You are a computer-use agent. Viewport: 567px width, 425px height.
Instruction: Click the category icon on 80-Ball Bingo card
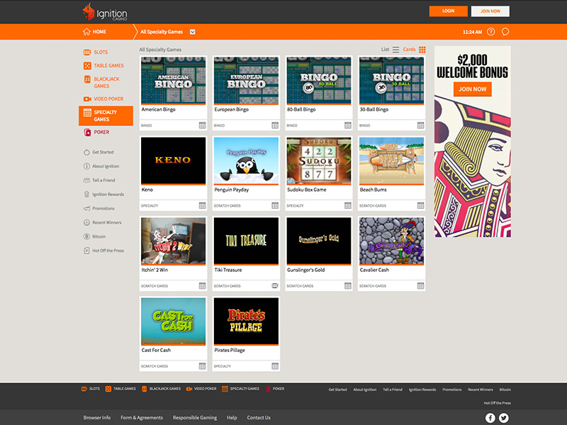click(x=348, y=125)
